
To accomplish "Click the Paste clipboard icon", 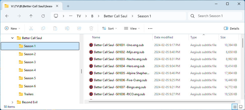I will (x=55, y=28).
